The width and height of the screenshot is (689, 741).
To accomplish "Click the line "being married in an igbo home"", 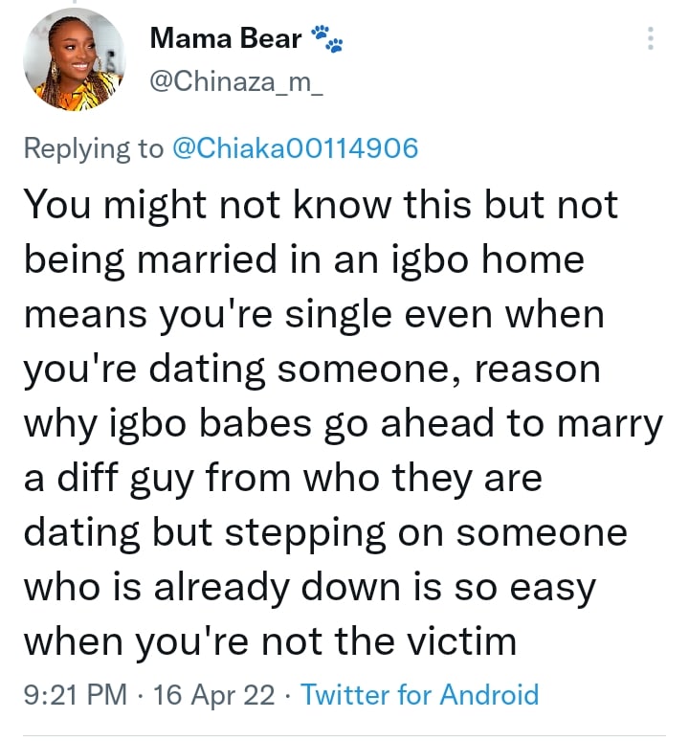I will click(x=302, y=258).
